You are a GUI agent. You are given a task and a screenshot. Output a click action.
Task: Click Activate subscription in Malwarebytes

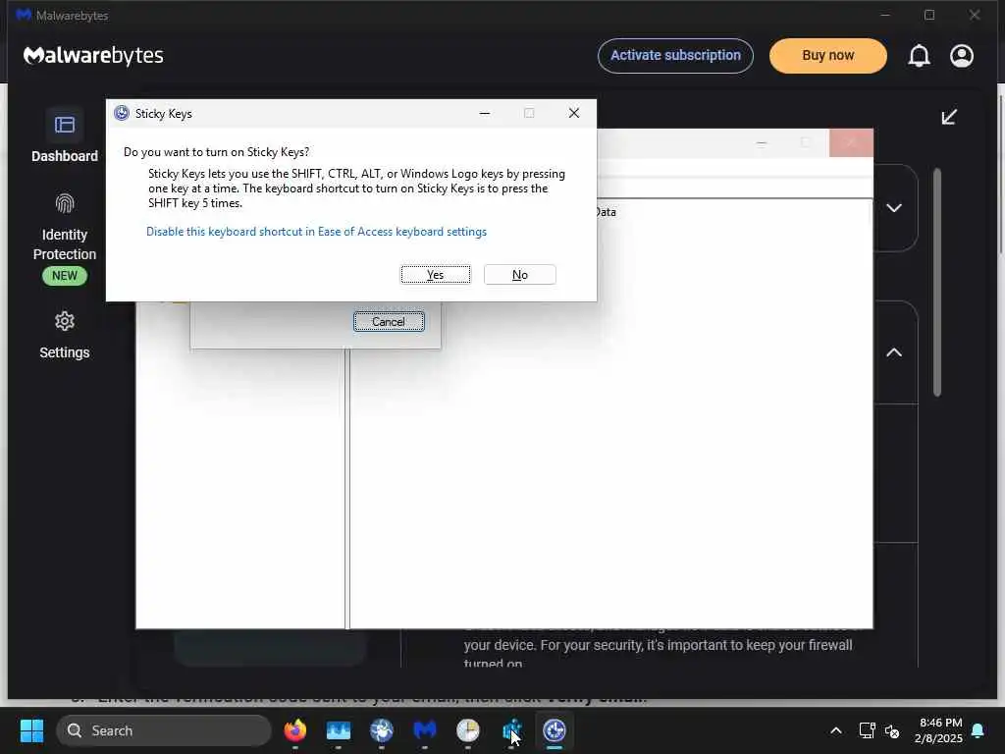675,56
